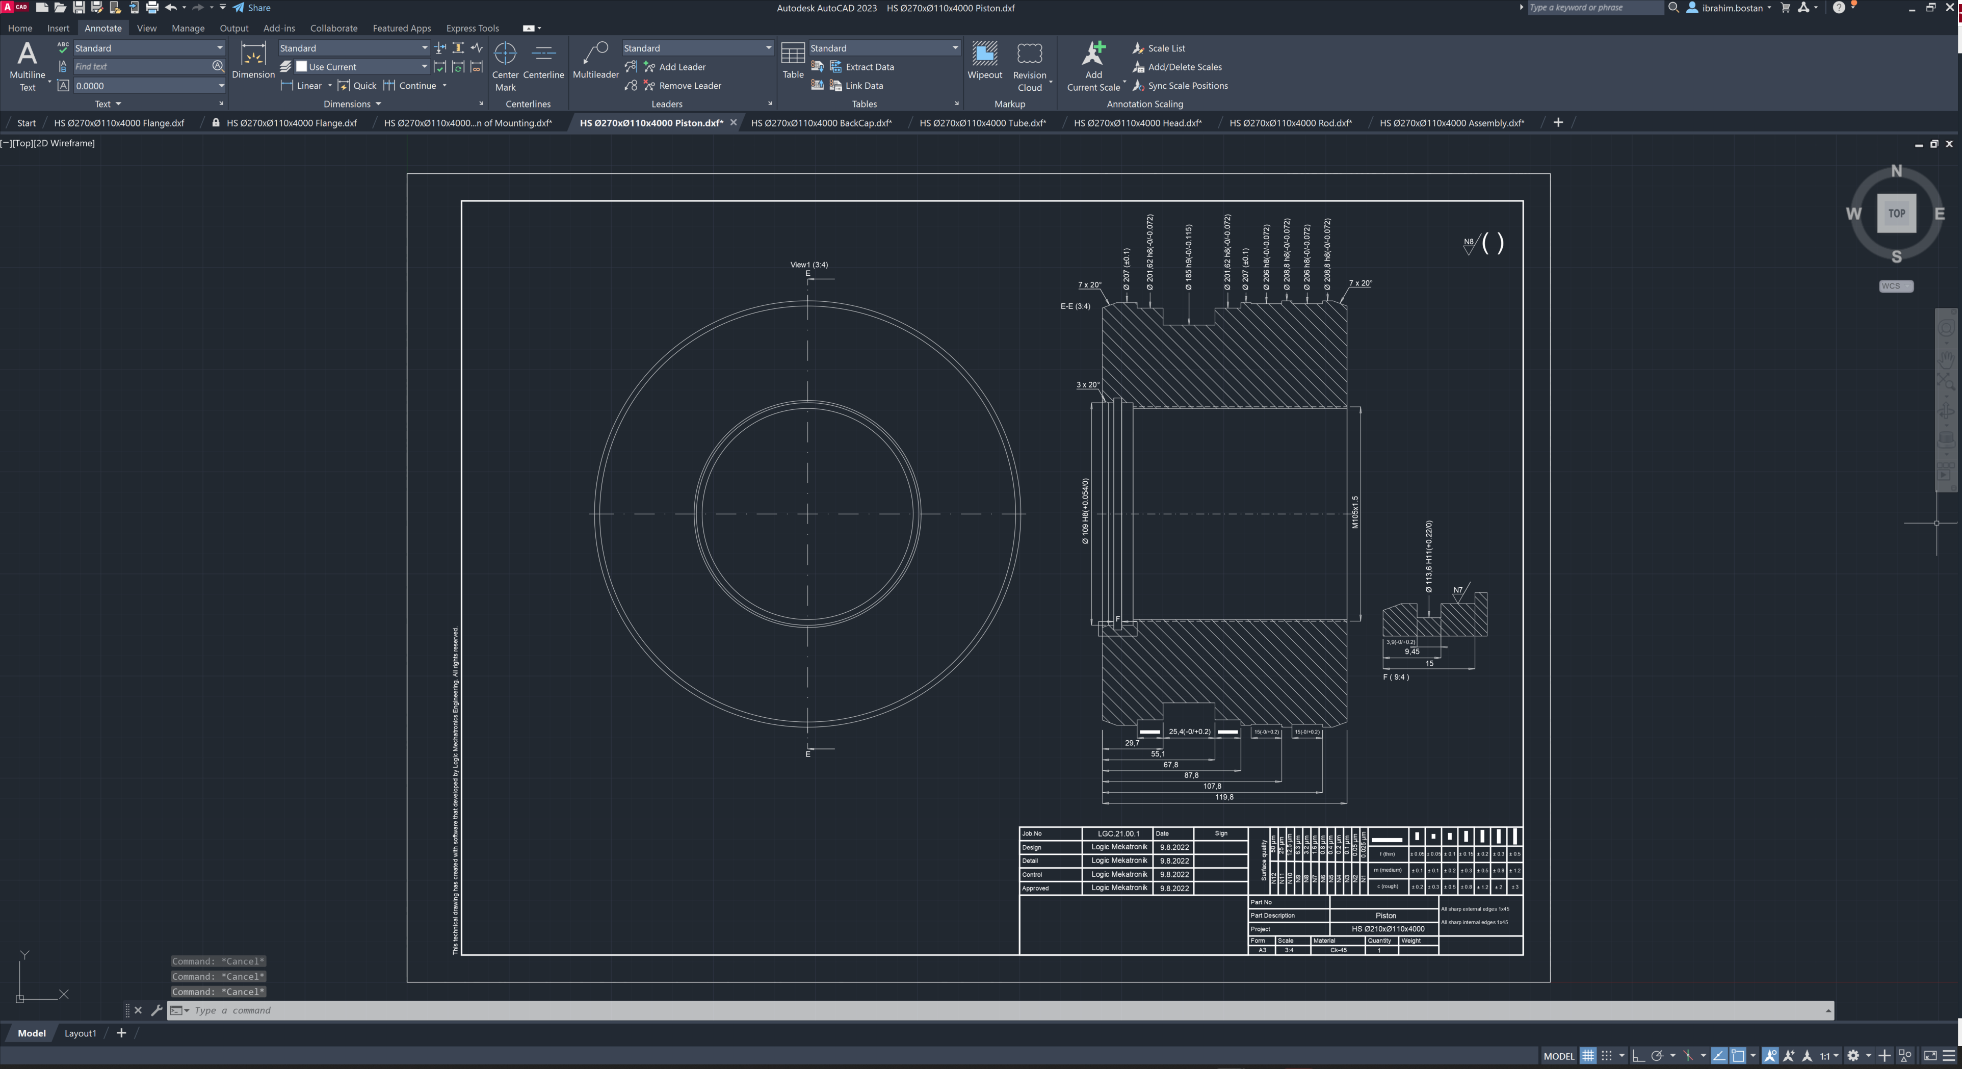This screenshot has width=1962, height=1069.
Task: Toggle the Use Current checkbox
Action: [x=302, y=67]
